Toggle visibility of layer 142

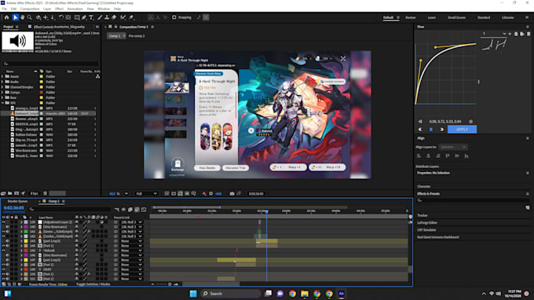tap(3, 236)
